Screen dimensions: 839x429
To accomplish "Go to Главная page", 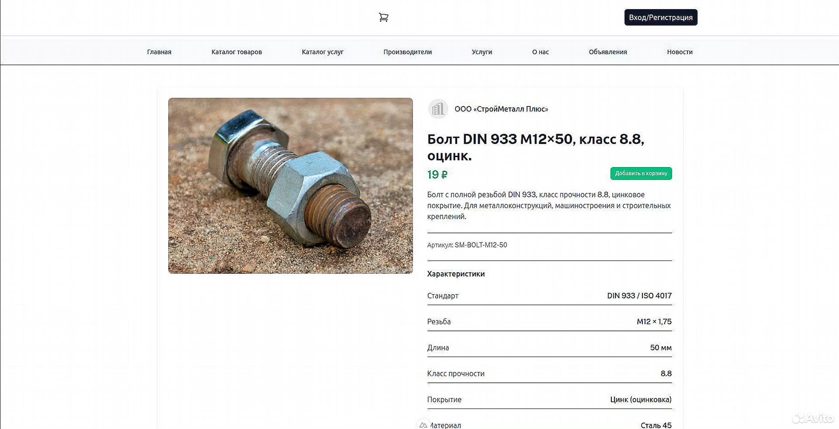I will [x=159, y=52].
